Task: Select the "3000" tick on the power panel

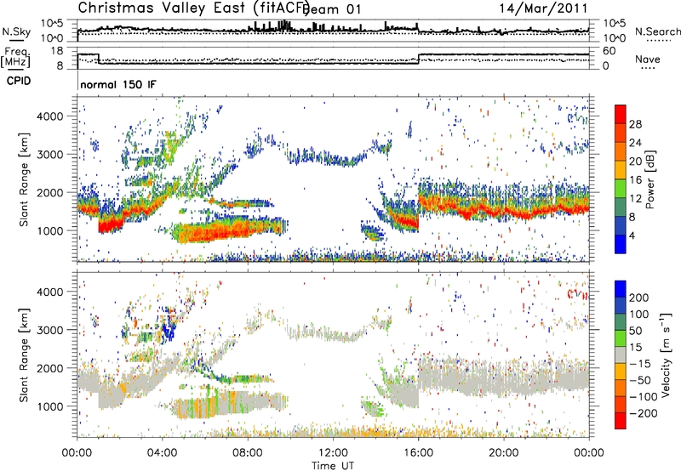Action: (x=49, y=155)
